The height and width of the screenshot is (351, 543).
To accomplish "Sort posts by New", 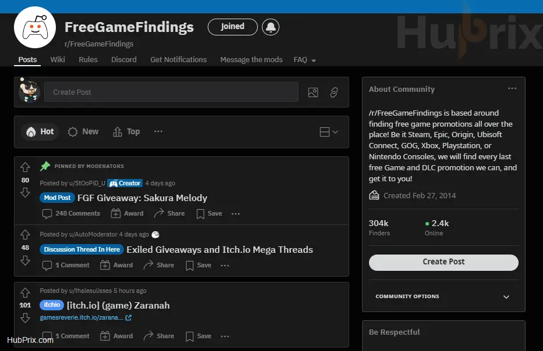I will tap(83, 132).
